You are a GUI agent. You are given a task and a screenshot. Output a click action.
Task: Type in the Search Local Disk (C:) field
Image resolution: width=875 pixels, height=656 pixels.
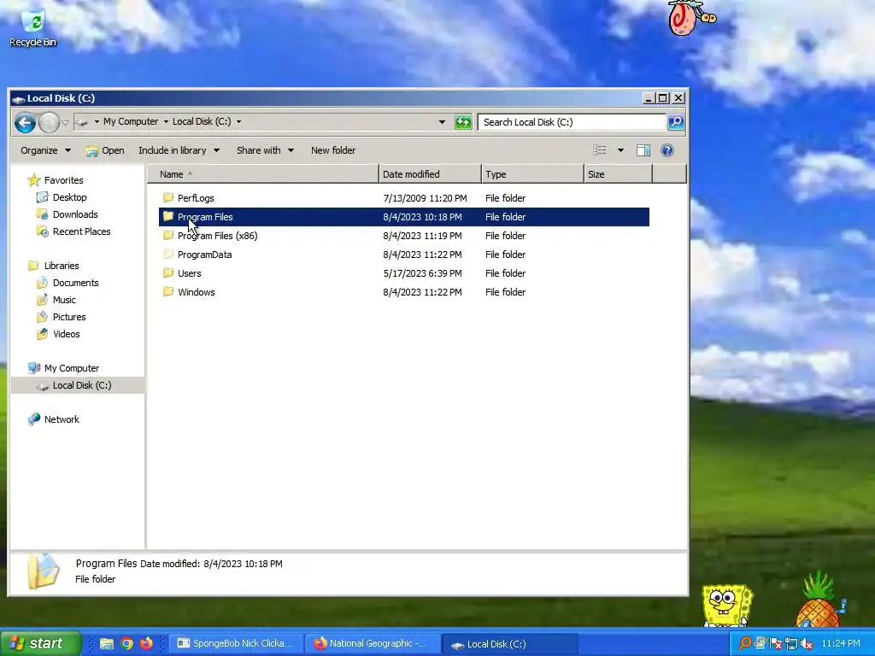pos(572,122)
